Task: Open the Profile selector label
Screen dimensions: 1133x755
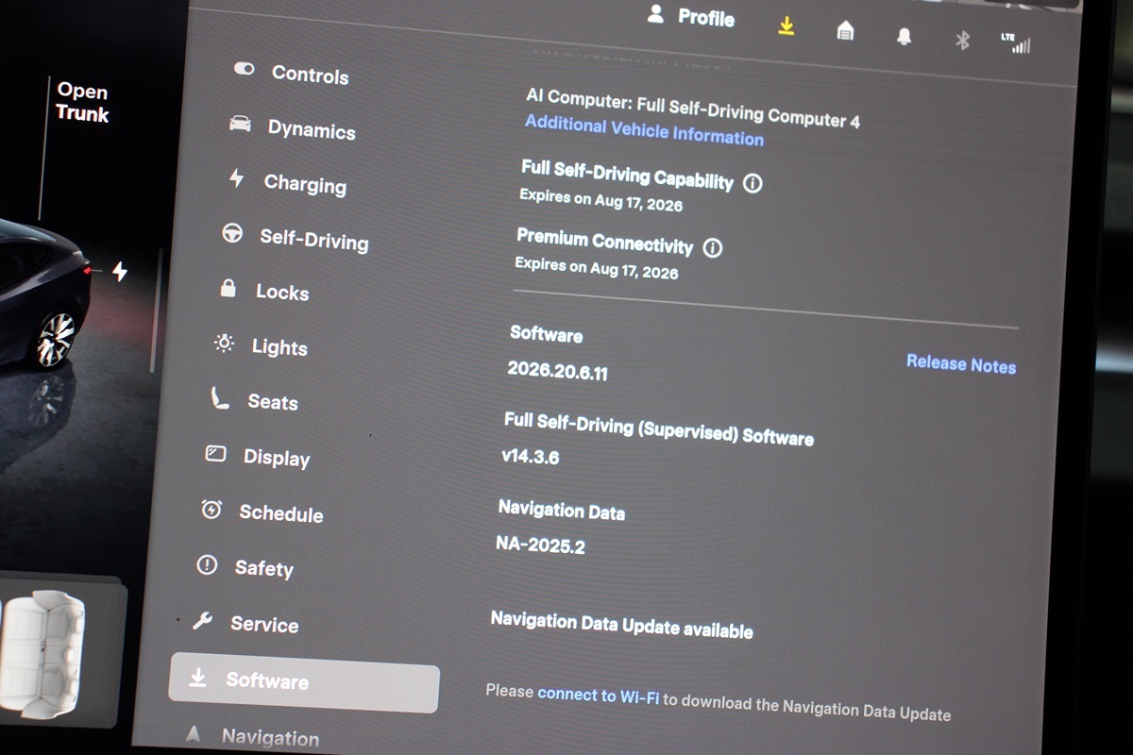Action: [x=706, y=17]
